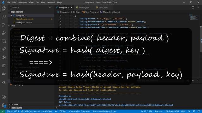
Task: Click the Sign folder status bar item
Action: click(63, 111)
